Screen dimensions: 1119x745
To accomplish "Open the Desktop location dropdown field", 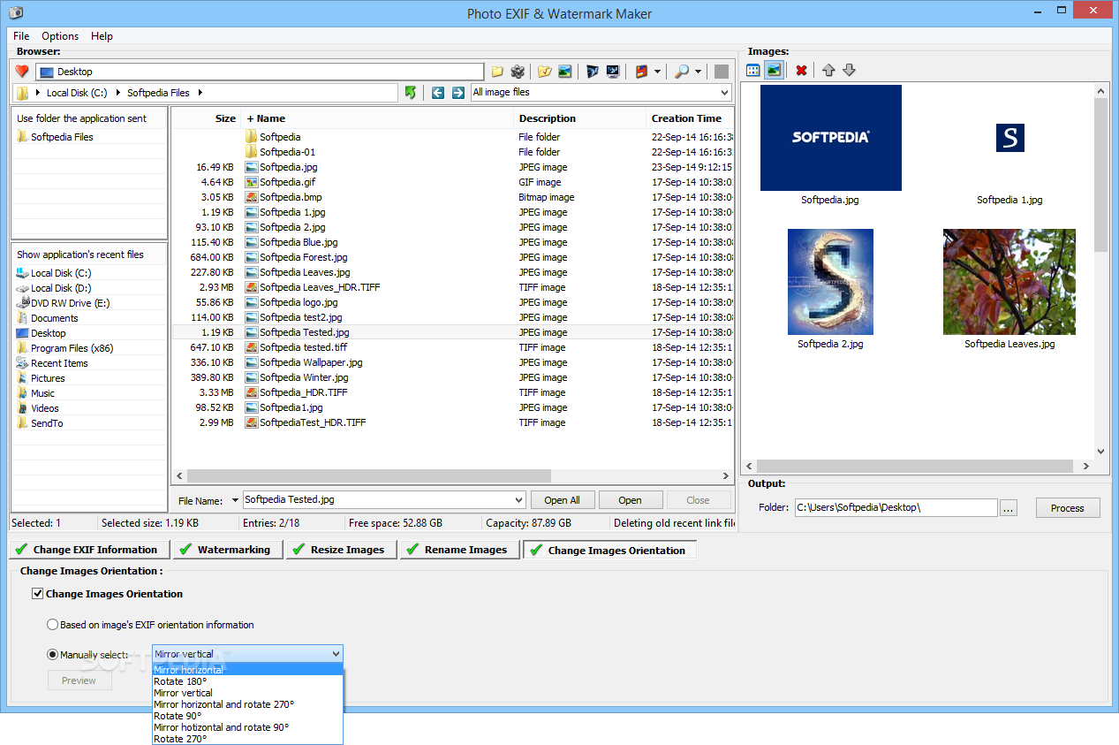I will point(260,72).
